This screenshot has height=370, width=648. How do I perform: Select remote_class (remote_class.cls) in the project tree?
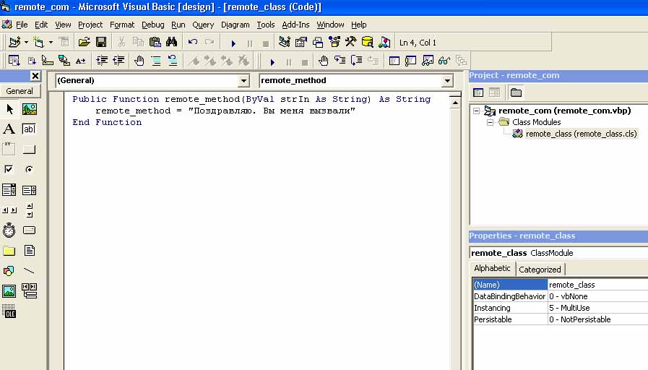581,134
